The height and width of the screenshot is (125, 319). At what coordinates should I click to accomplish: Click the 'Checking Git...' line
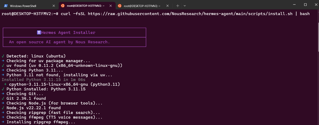tap(22, 94)
